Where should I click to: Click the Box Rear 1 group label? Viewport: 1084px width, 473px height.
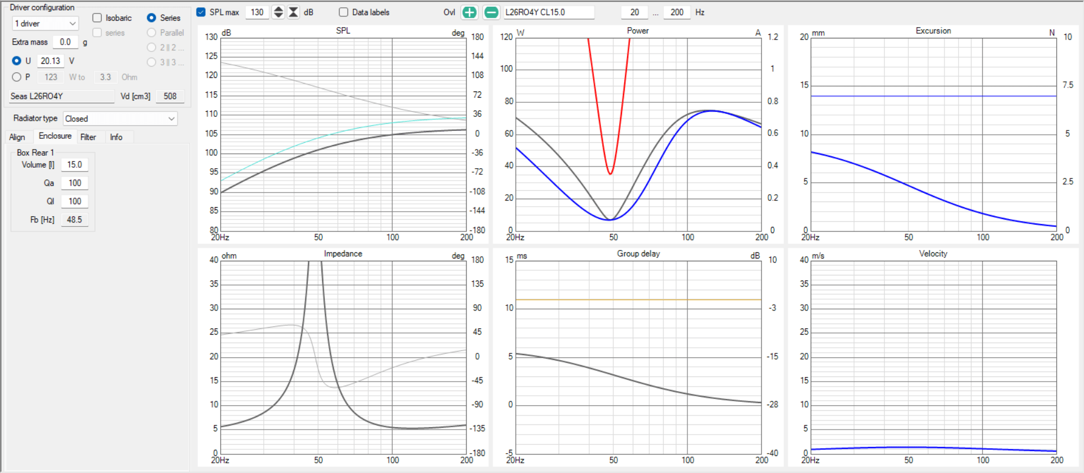coord(35,152)
